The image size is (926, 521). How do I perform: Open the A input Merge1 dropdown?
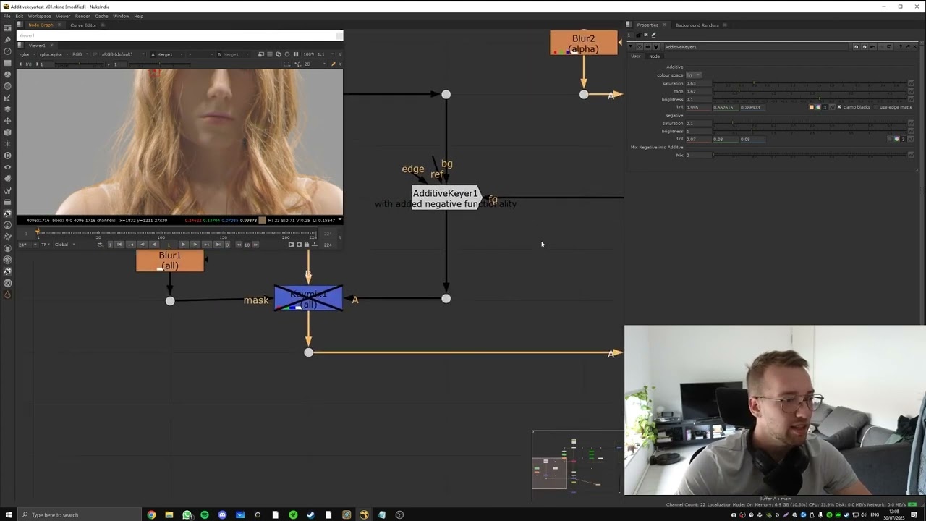pos(167,54)
